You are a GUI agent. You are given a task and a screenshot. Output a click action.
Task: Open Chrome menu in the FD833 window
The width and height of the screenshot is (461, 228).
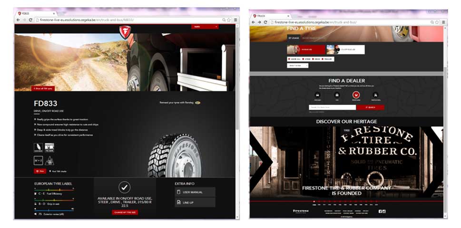(x=235, y=20)
